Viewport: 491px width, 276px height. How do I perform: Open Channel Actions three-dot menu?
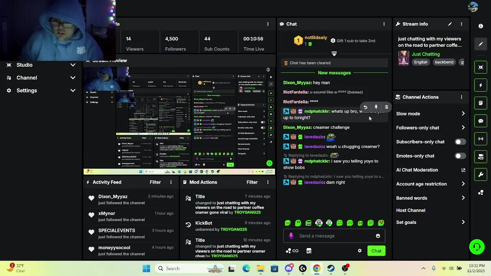pos(461,97)
